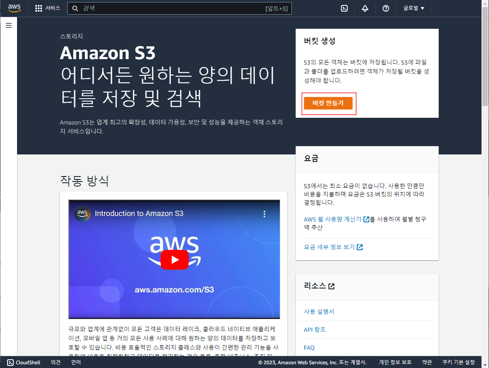Click 의견 in the footer
The width and height of the screenshot is (489, 368).
56,362
